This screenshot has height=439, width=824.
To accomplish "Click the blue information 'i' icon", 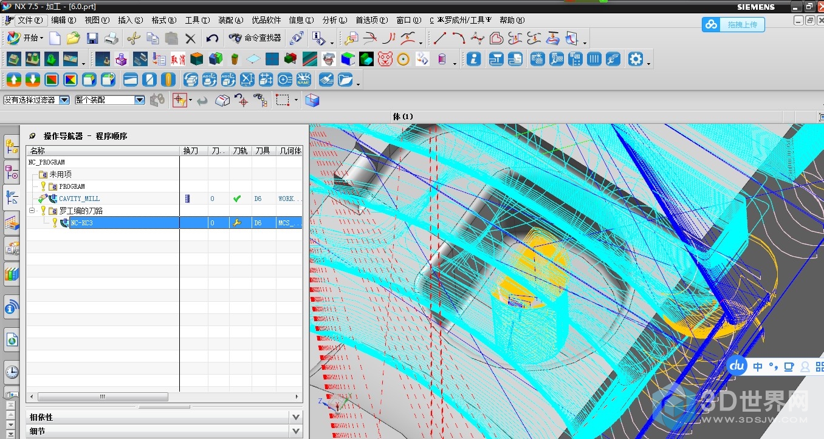I will pos(474,60).
